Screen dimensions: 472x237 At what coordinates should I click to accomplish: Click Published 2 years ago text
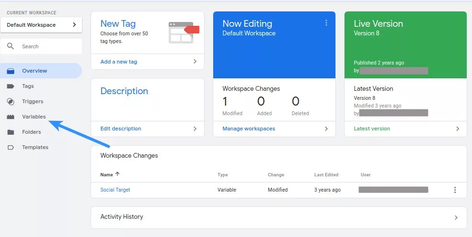(379, 63)
